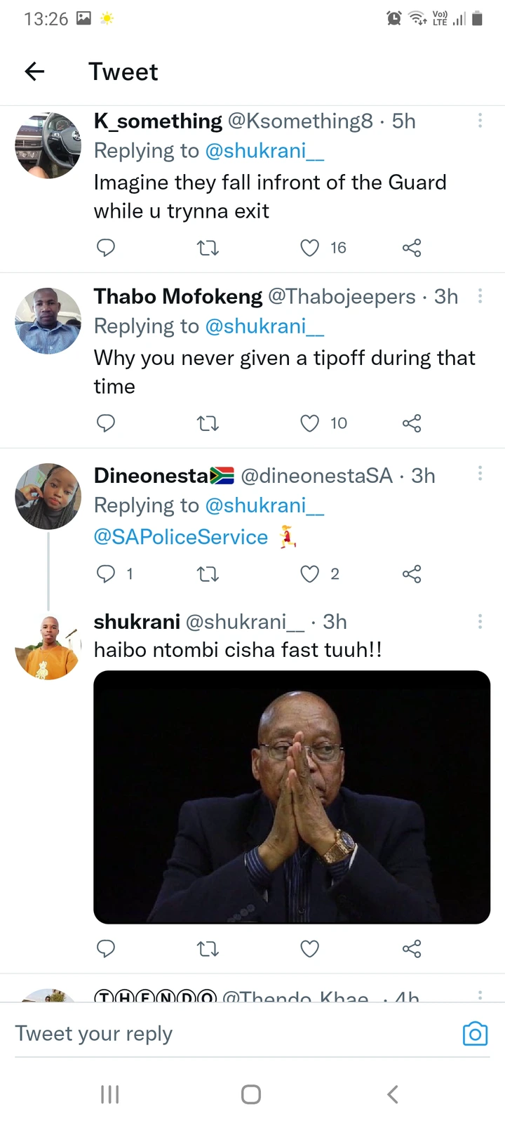The image size is (505, 1123).
Task: Share Thabo Mofokeng's tweet
Action: pos(412,423)
